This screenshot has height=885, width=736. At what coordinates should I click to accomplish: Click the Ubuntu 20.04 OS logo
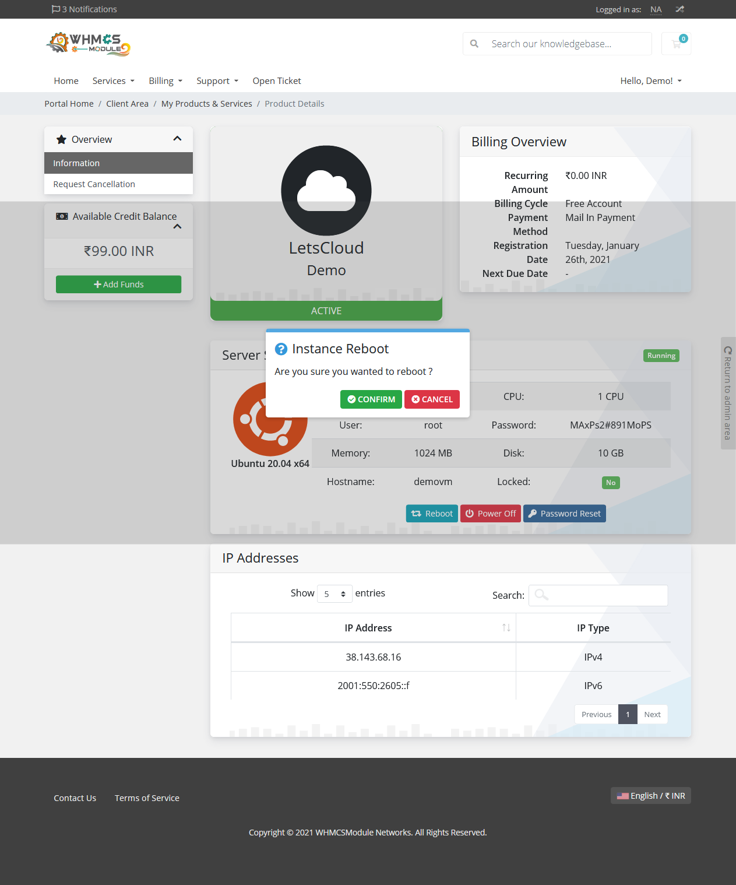pos(270,419)
